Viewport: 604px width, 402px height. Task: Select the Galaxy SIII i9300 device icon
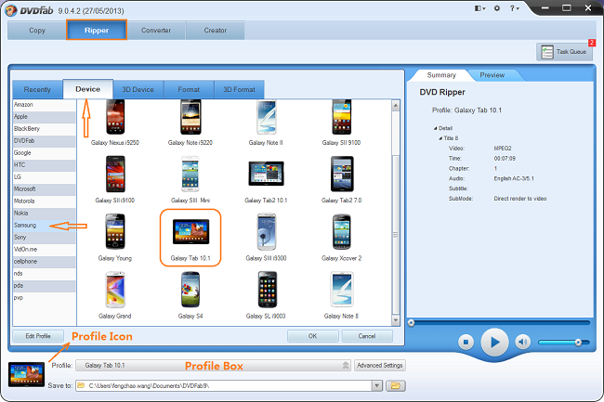pos(266,232)
